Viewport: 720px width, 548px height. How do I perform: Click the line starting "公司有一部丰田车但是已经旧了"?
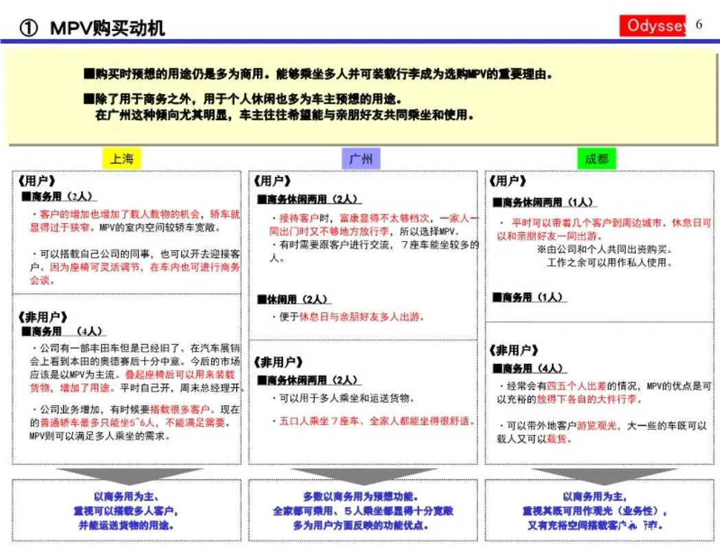click(x=136, y=348)
